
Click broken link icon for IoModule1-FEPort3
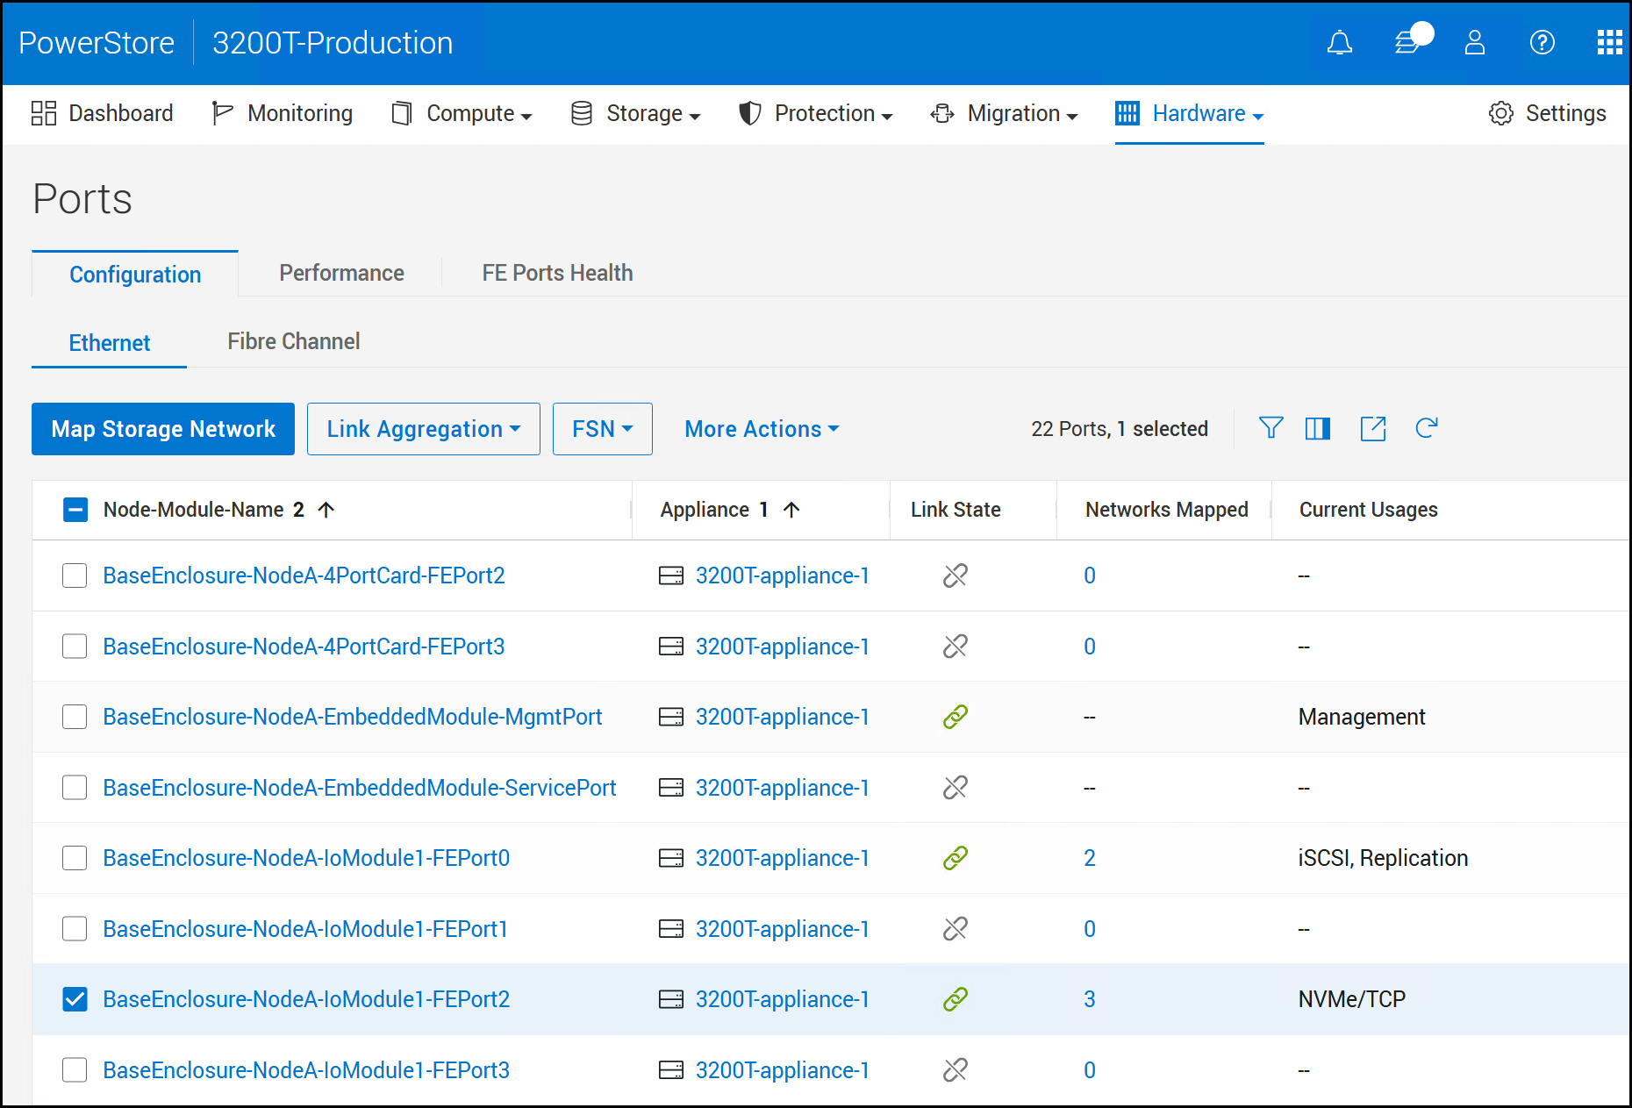coord(955,1070)
